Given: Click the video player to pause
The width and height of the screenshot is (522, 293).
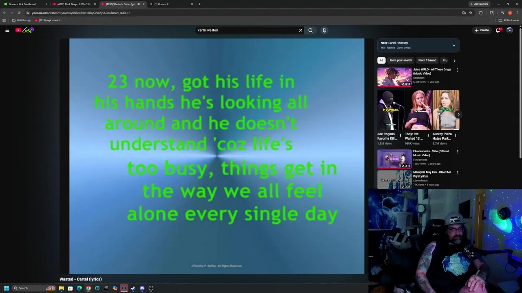Looking at the screenshot, I should (x=217, y=156).
